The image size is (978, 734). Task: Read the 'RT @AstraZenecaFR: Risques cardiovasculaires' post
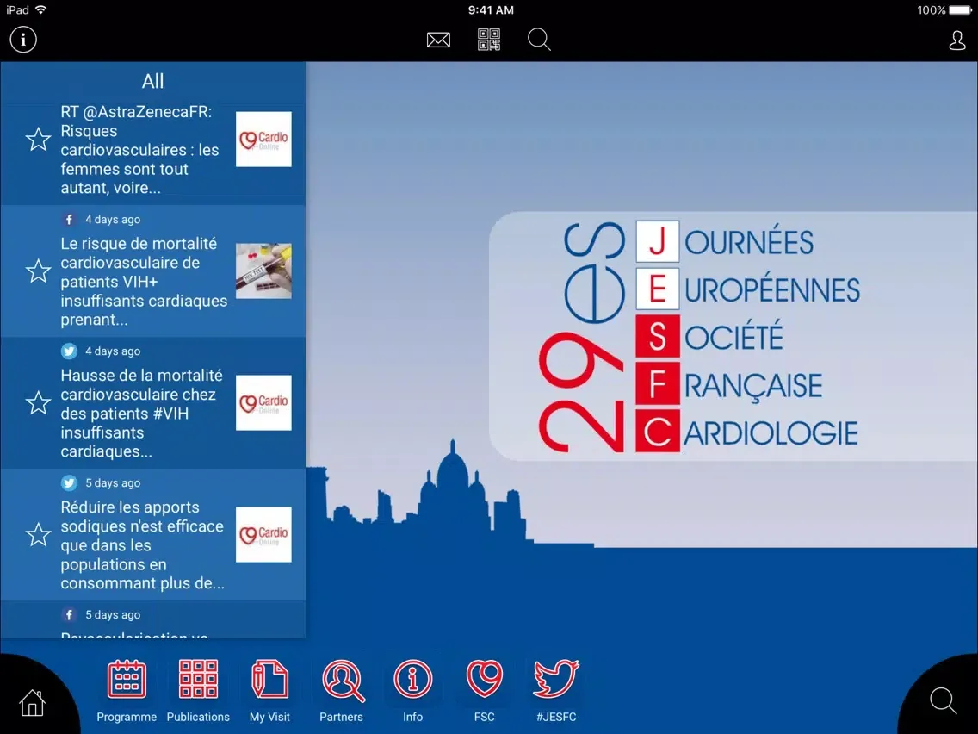coord(140,150)
